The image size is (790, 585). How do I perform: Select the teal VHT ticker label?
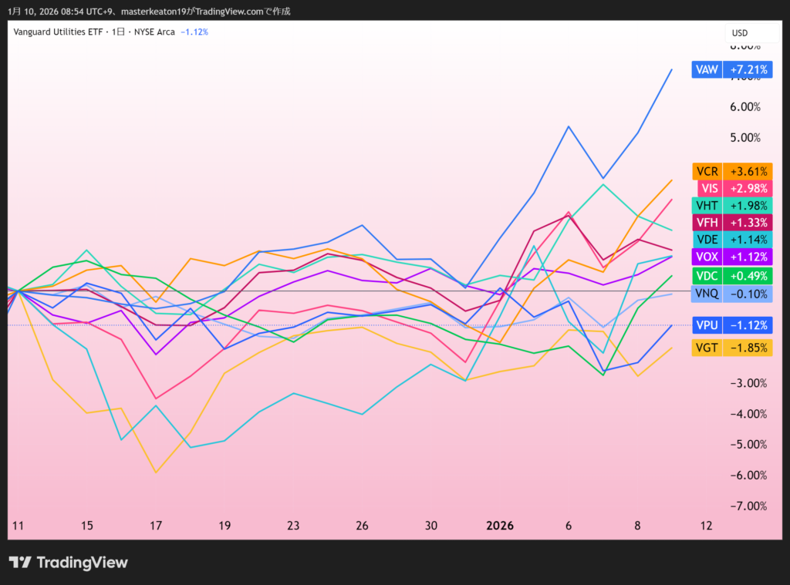pos(707,206)
